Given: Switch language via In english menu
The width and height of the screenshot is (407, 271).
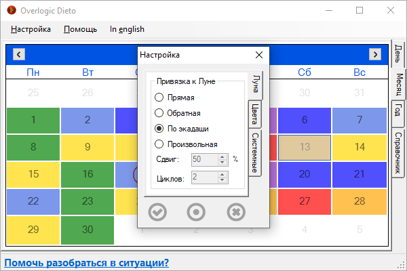Looking at the screenshot, I should pos(127,29).
